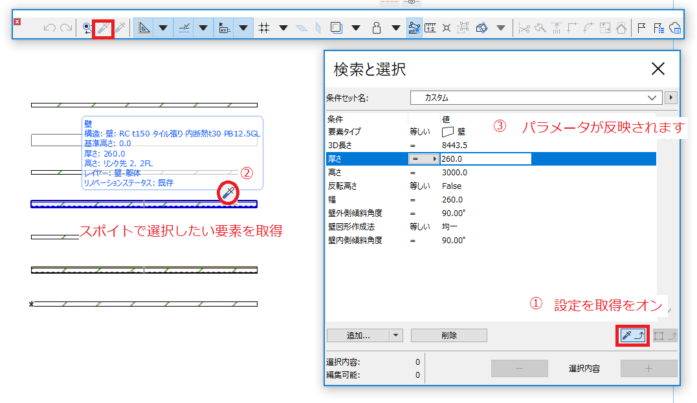The height and width of the screenshot is (403, 697).
Task: Click the Gravity weight icon
Action: 377,28
